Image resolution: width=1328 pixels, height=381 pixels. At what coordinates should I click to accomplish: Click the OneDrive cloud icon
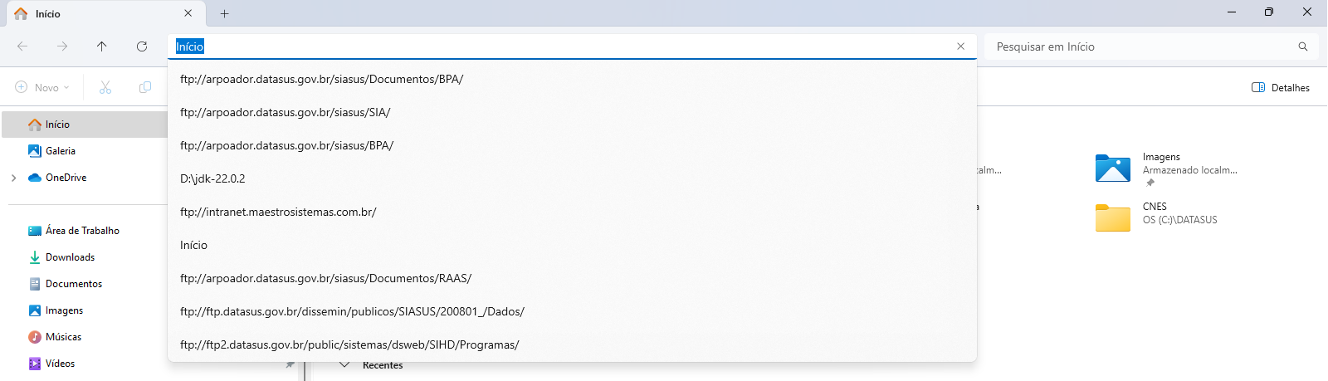coord(35,178)
